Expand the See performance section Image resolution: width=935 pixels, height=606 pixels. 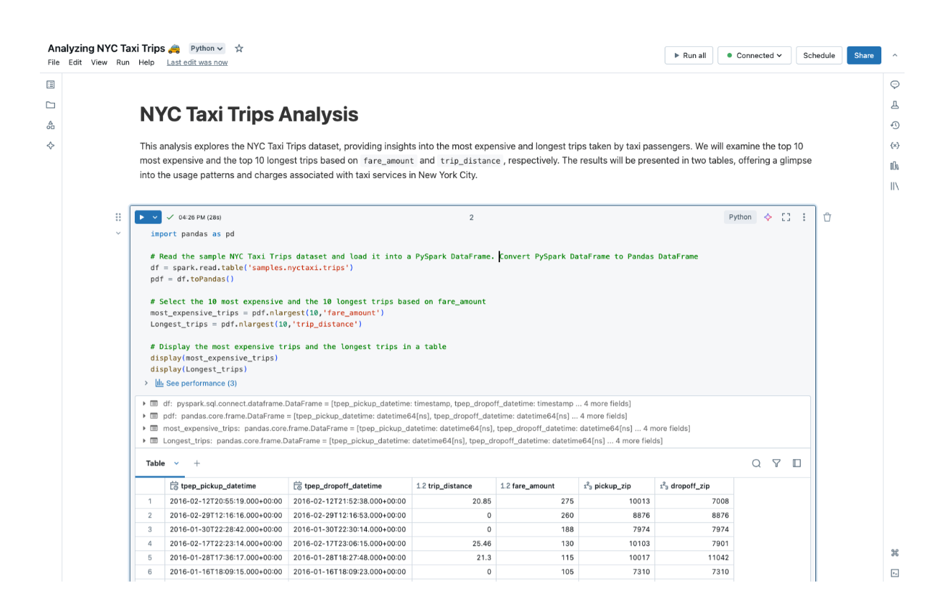(201, 383)
